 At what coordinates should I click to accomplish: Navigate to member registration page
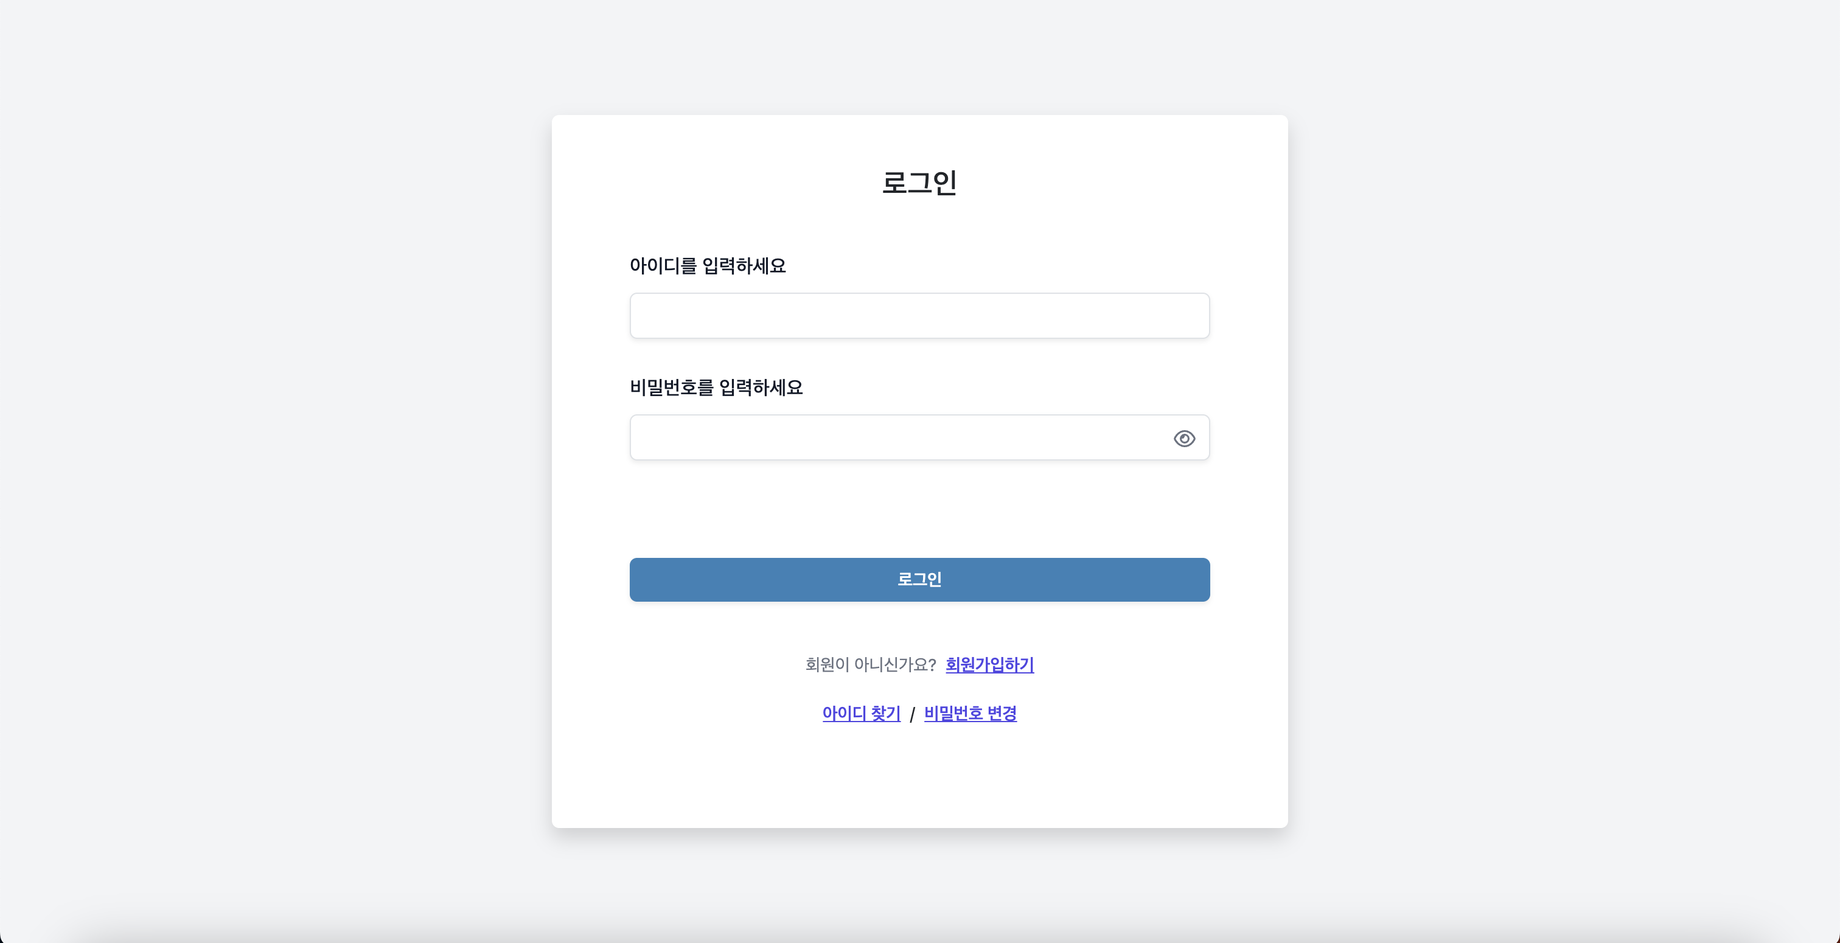pyautogui.click(x=989, y=665)
